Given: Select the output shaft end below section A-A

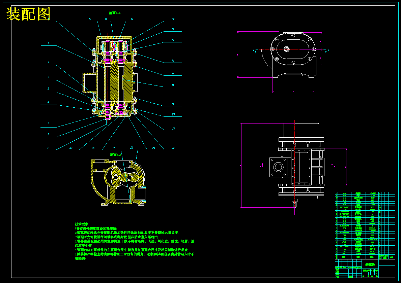Looking at the screenshot, I should pos(107,122).
